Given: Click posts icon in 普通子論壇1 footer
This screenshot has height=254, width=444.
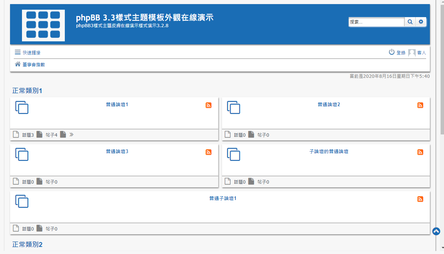Looking at the screenshot, I should tap(39, 228).
